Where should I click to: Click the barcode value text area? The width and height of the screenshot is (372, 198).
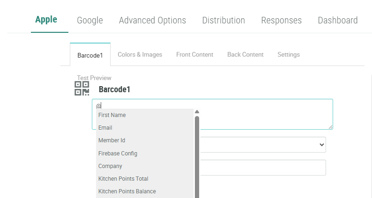[262, 114]
